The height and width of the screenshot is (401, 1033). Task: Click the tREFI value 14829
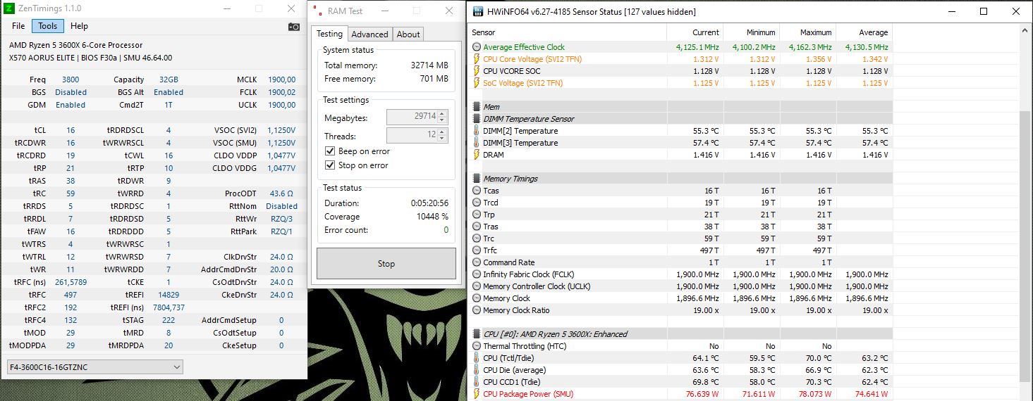coord(169,295)
